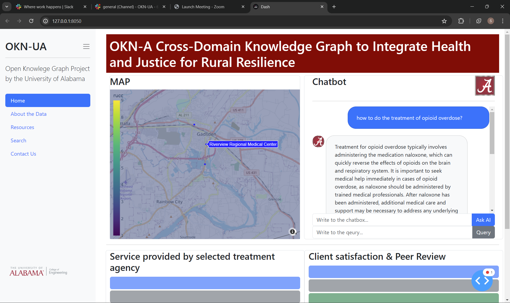Image resolution: width=510 pixels, height=303 pixels.
Task: Click the green bar under Client satisfaction section
Action: tap(404, 298)
